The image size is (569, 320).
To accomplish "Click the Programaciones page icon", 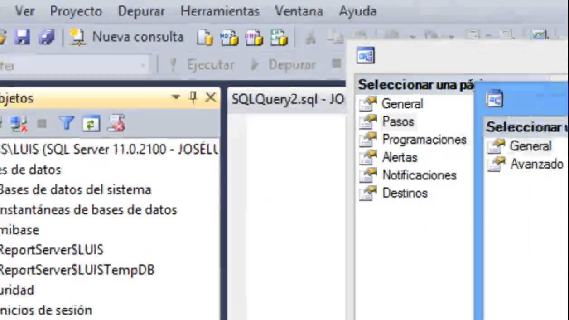I will (368, 140).
